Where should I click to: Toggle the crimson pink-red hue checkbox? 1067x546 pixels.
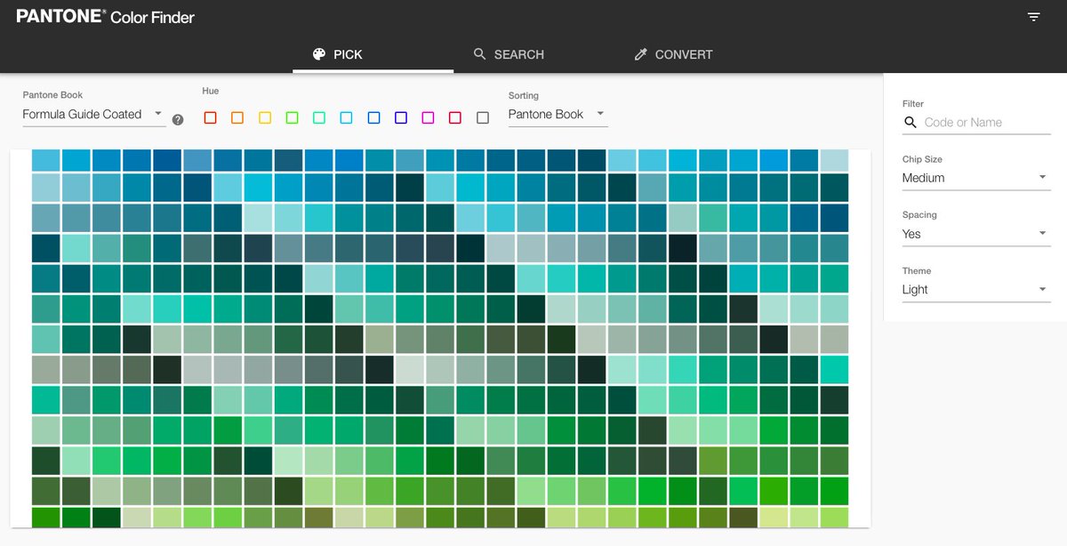(455, 117)
